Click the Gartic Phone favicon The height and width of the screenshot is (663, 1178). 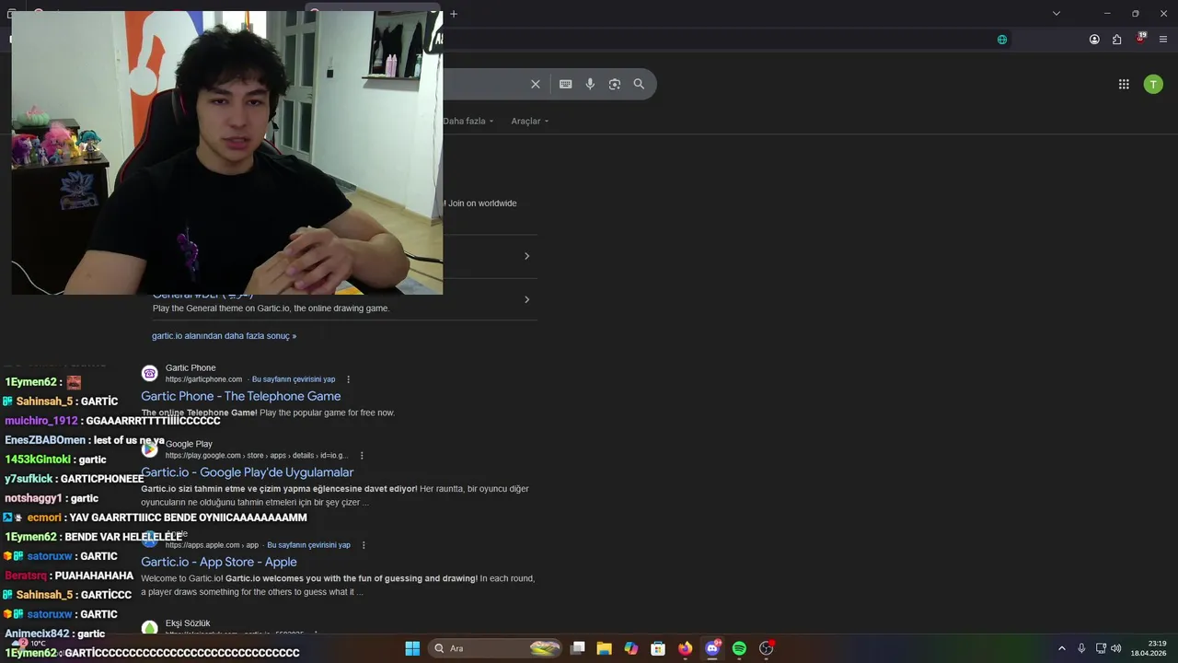click(149, 373)
